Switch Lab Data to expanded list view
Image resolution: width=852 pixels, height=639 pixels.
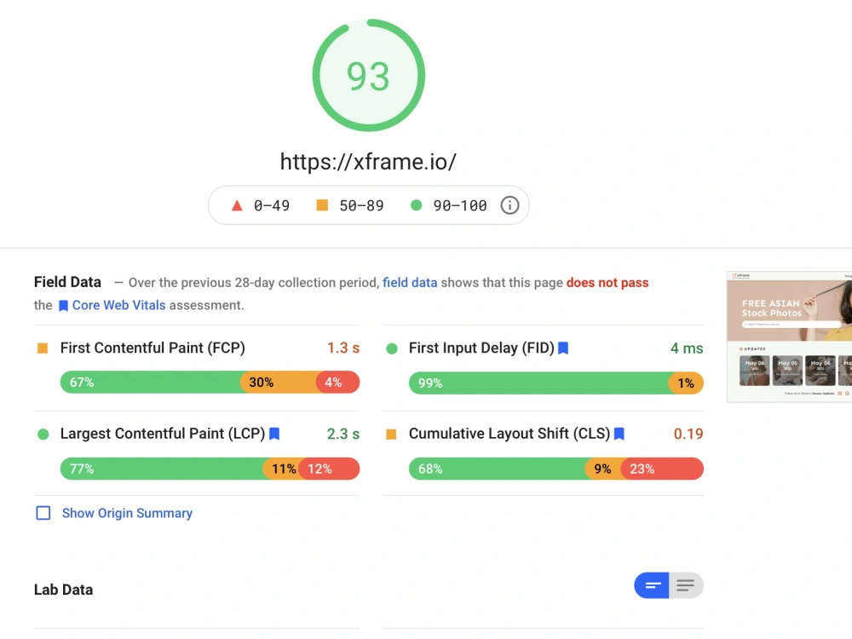tap(686, 585)
